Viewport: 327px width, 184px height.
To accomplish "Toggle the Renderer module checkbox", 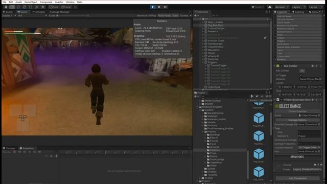I will [x=275, y=60].
